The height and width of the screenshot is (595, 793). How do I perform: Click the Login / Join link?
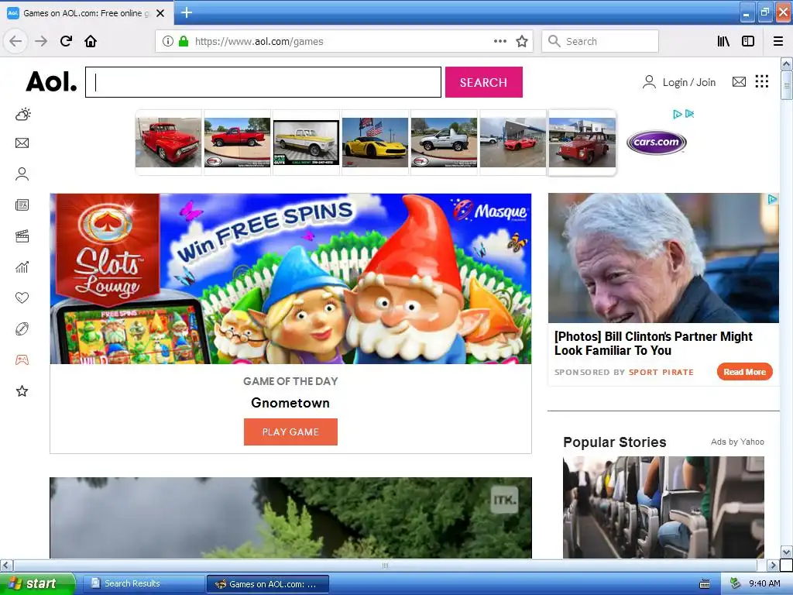pyautogui.click(x=688, y=82)
